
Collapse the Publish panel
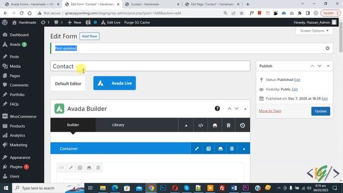tap(328, 66)
